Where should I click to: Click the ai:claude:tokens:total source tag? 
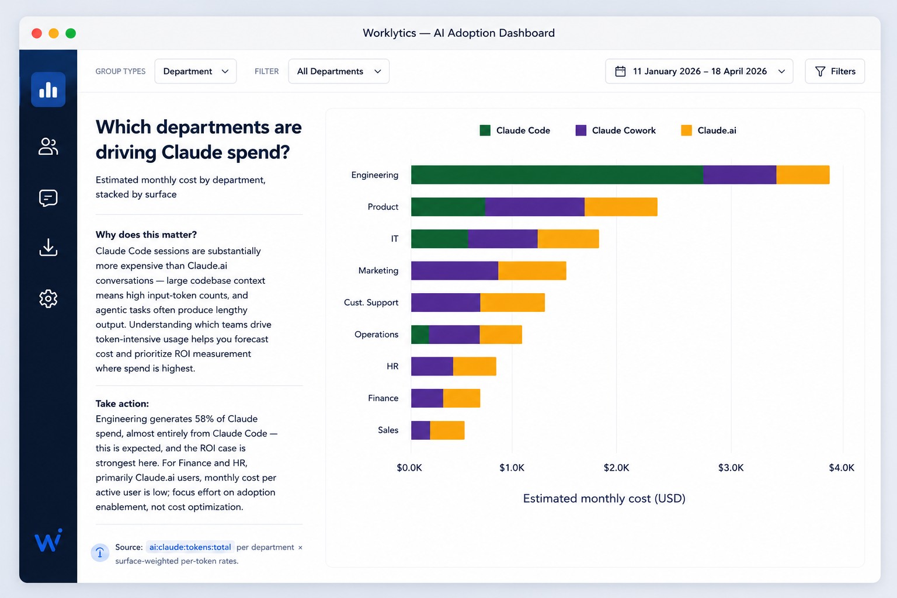190,547
